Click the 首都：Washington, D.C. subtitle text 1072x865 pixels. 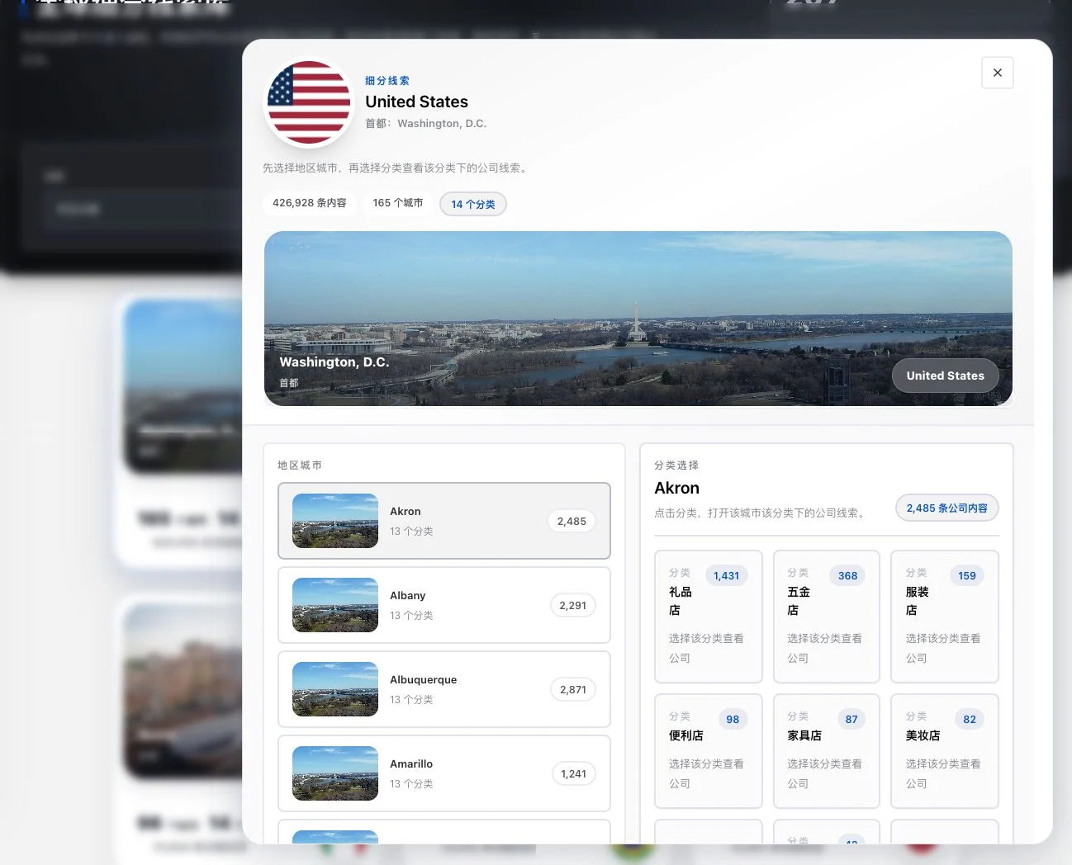point(426,124)
